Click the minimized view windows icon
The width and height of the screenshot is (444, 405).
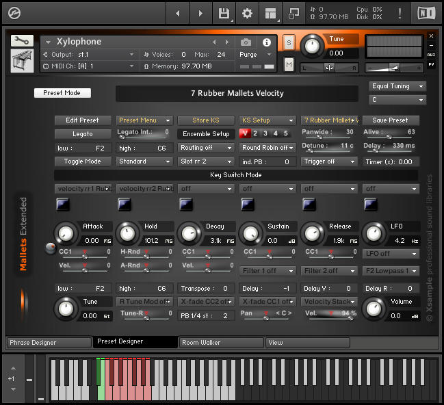293,13
